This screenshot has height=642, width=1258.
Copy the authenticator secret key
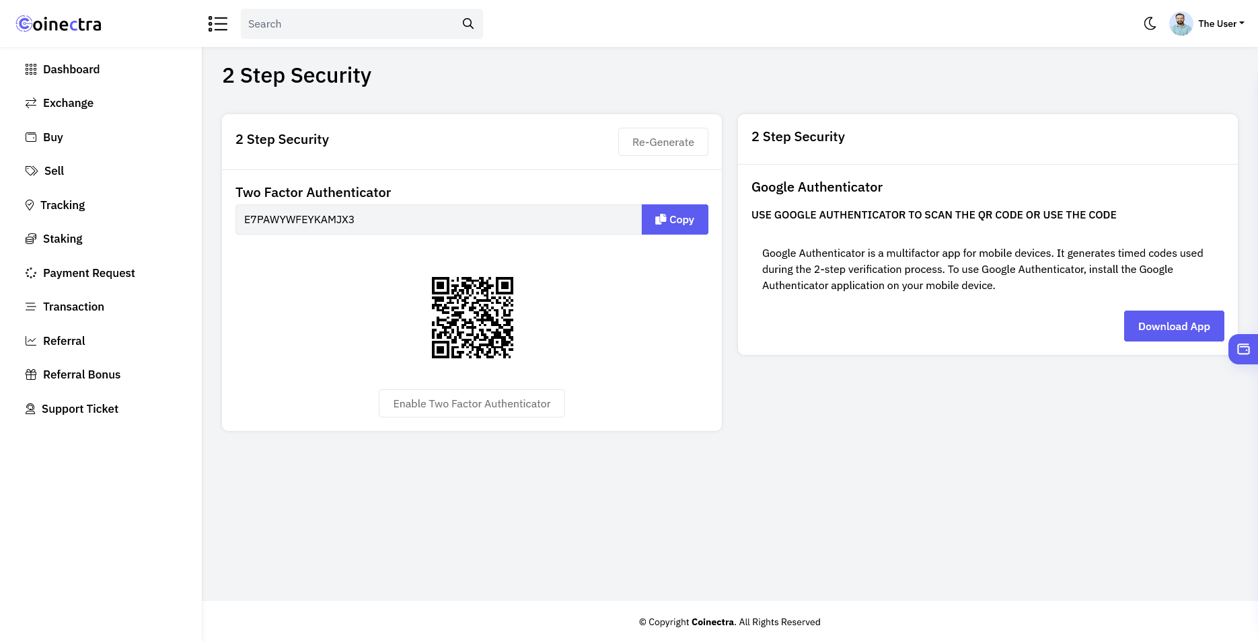coord(675,219)
